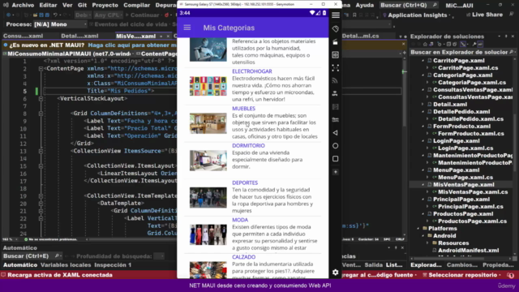Viewport: 519px width, 292px height.
Task: Close the MisVe....xaml editor tab
Action: click(168, 36)
